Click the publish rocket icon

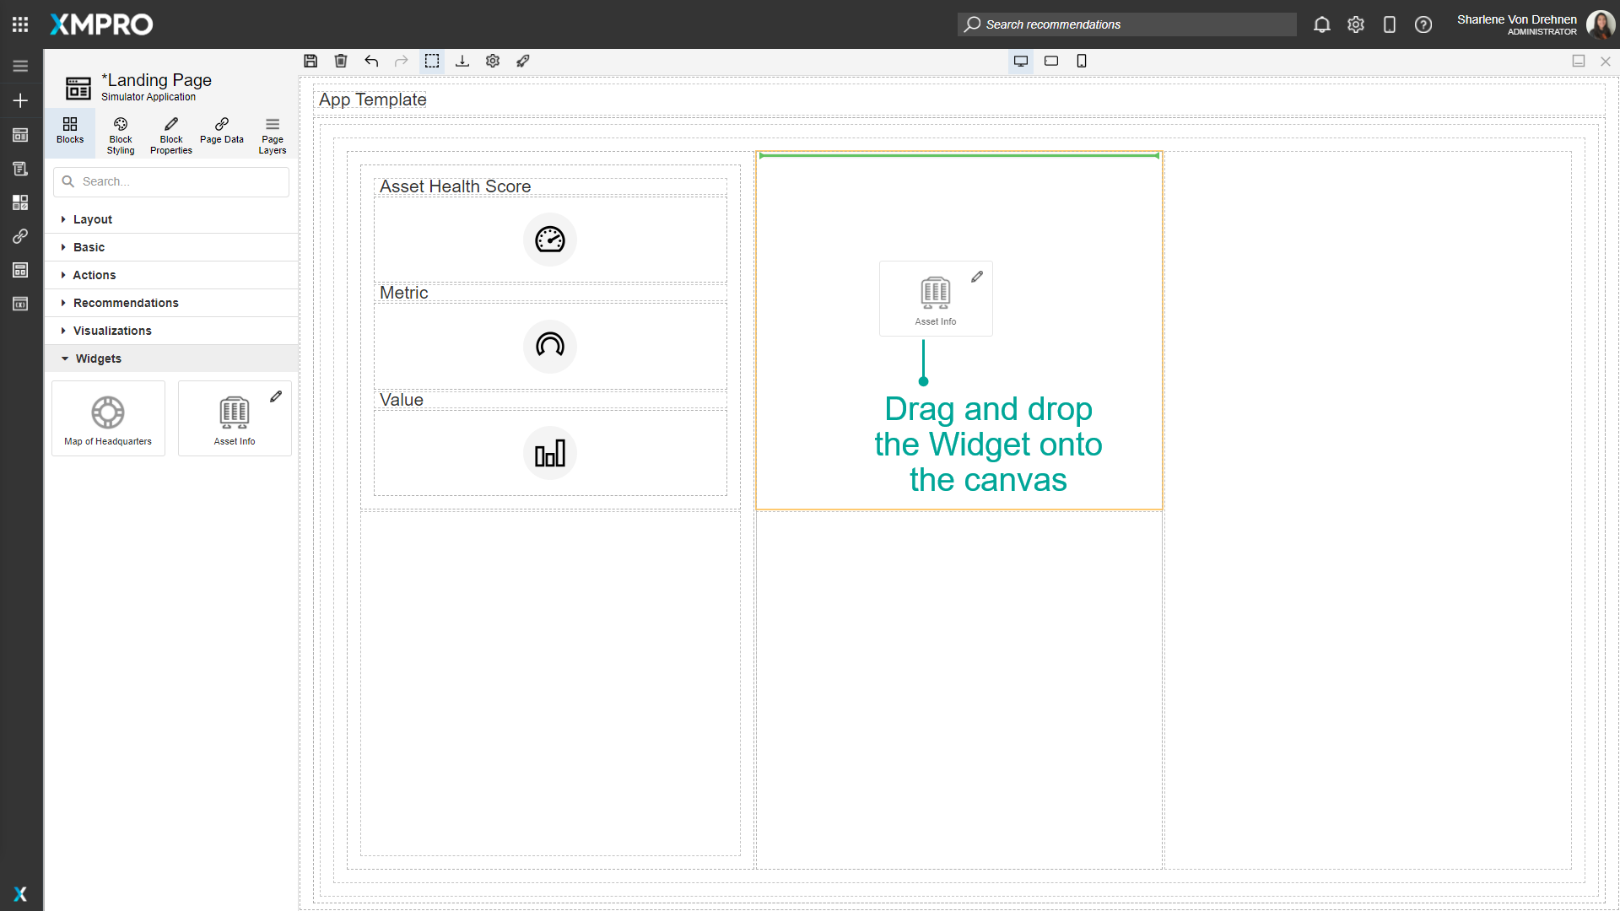(x=523, y=61)
